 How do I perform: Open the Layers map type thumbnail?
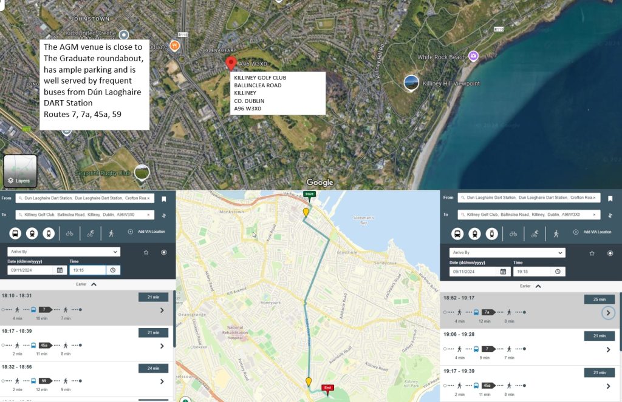(x=20, y=171)
